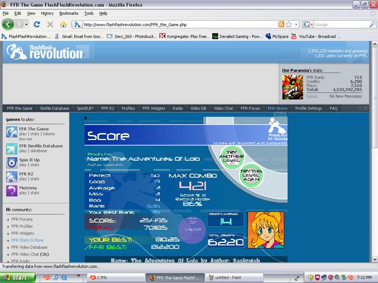378x283 pixels.
Task: Reload the page with the refresh icon
Action: pyautogui.click(x=37, y=24)
